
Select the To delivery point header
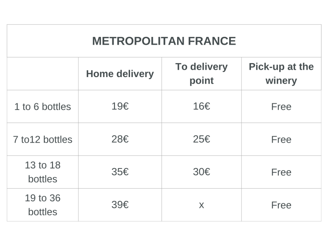201,74
